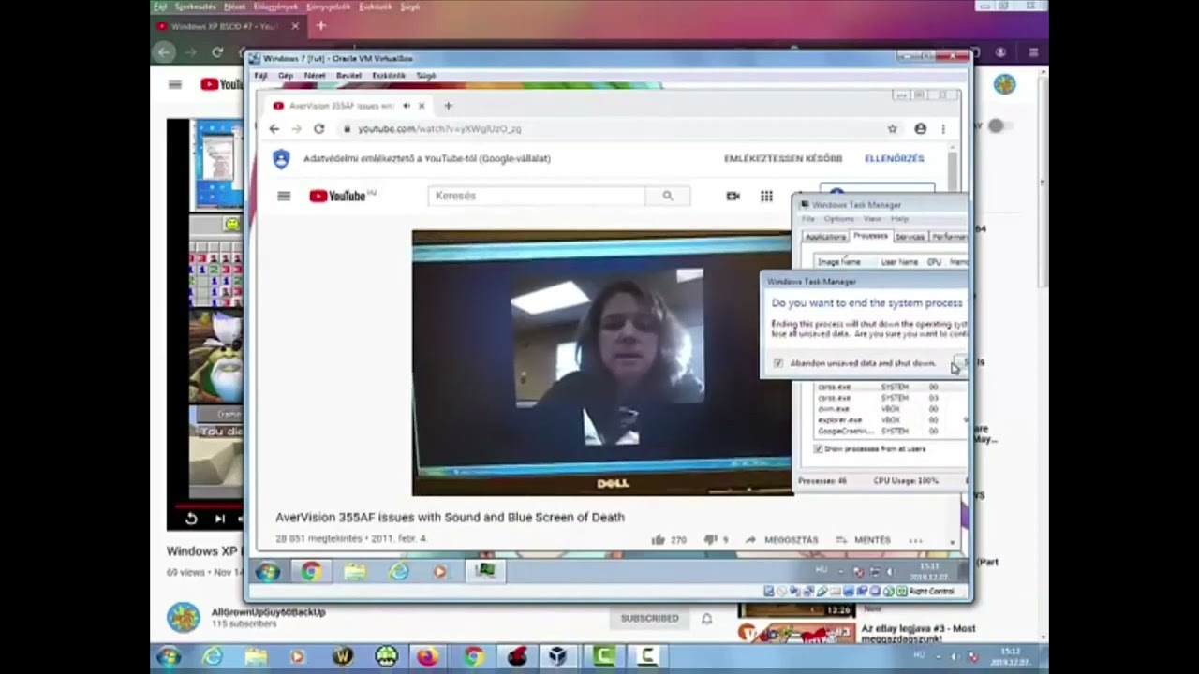Screen dimensions: 1199x674
Task: Click the notification bell beside Subscribed
Action: tap(707, 619)
